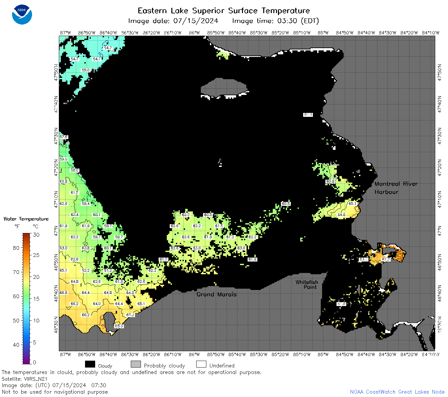Click the 55.0 temperature reading
This screenshot has height=397, width=448.
click(x=86, y=70)
